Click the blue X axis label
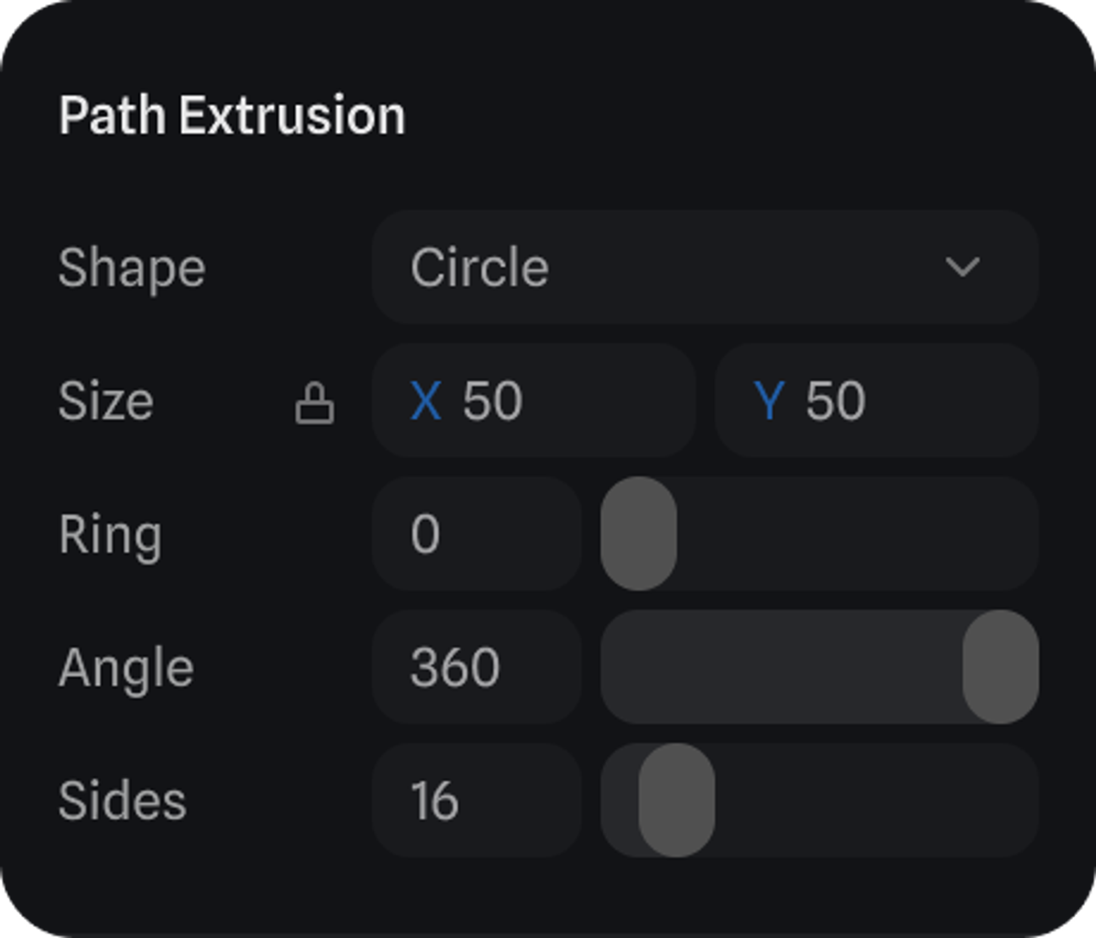The height and width of the screenshot is (938, 1096). coord(426,401)
